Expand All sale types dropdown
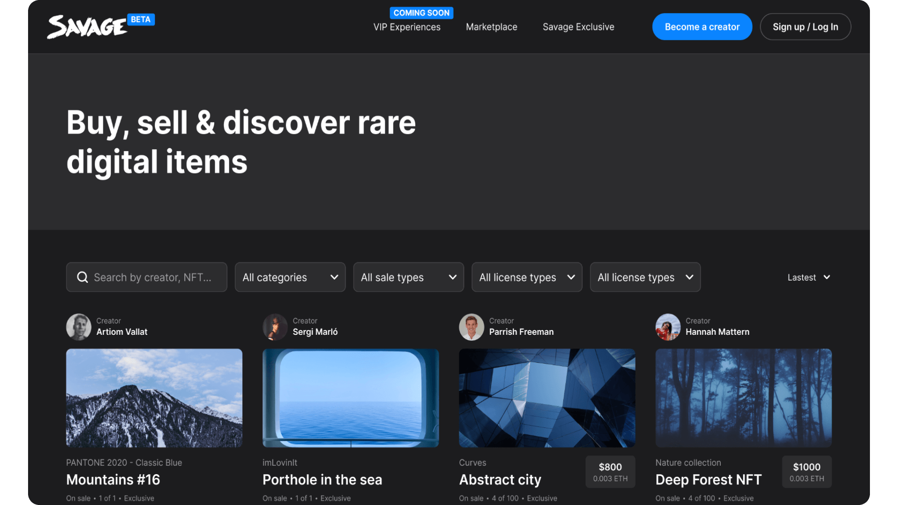The height and width of the screenshot is (505, 898). pos(408,277)
